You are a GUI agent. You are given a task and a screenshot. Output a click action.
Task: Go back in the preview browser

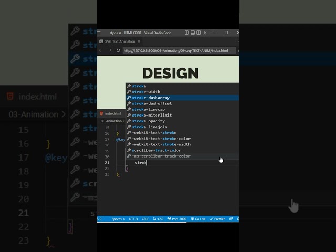pyautogui.click(x=101, y=50)
